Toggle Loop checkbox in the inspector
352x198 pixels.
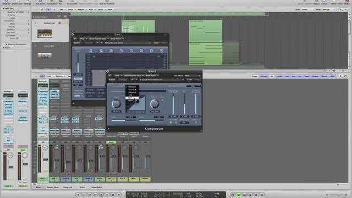[x=17, y=18]
